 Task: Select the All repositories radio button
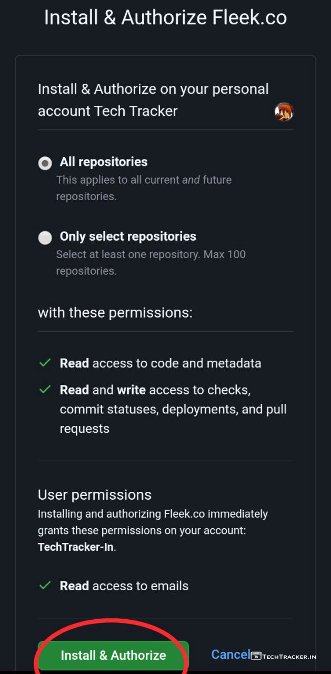(x=45, y=163)
